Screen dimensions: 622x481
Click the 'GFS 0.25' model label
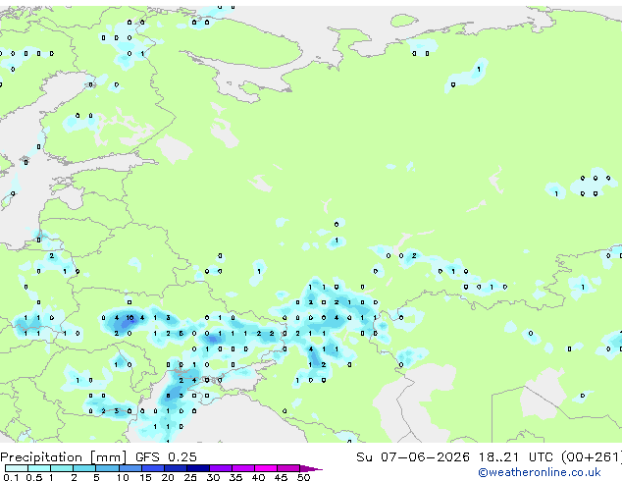[166, 457]
